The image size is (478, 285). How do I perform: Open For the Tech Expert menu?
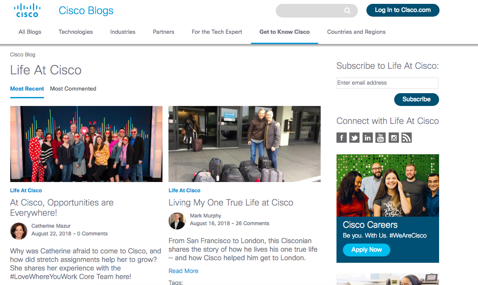tap(217, 32)
